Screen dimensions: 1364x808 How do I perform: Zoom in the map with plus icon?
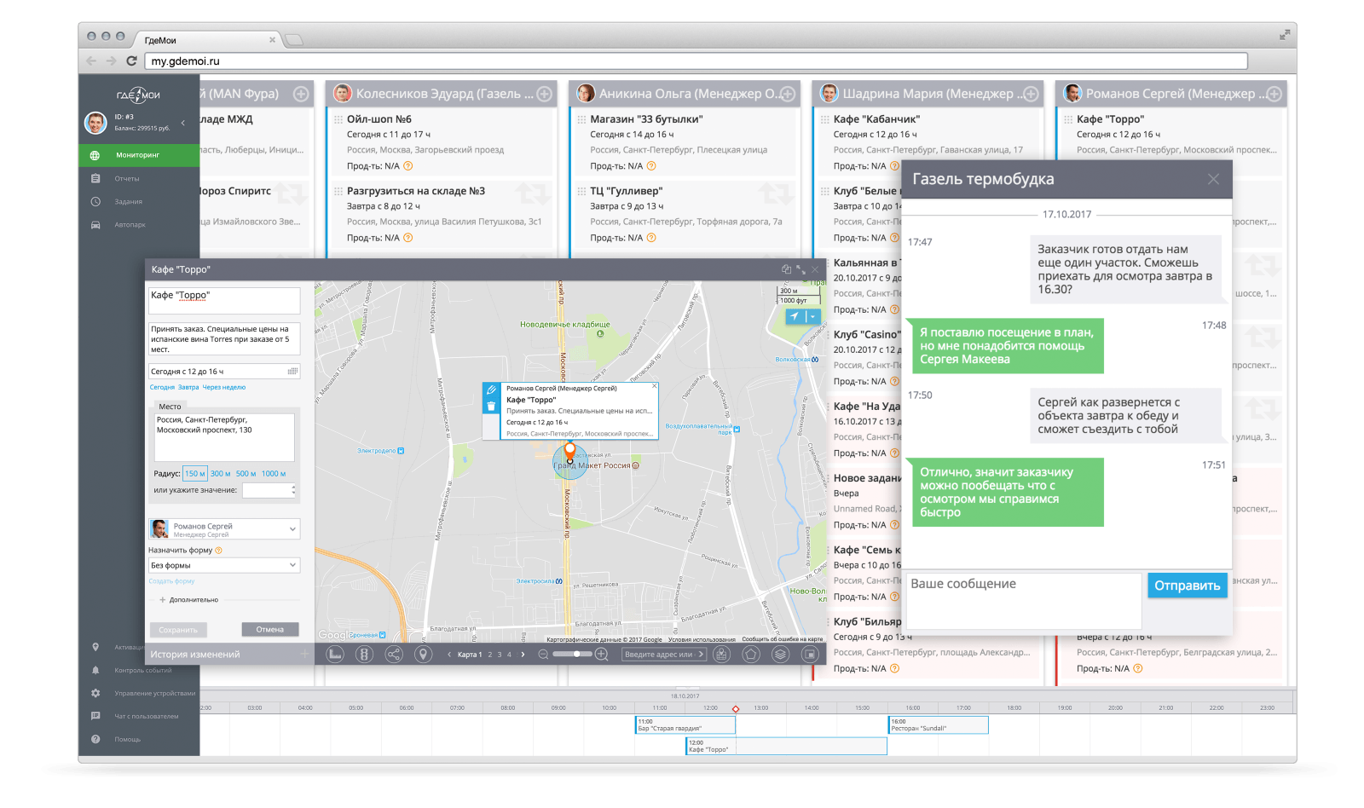click(x=601, y=654)
